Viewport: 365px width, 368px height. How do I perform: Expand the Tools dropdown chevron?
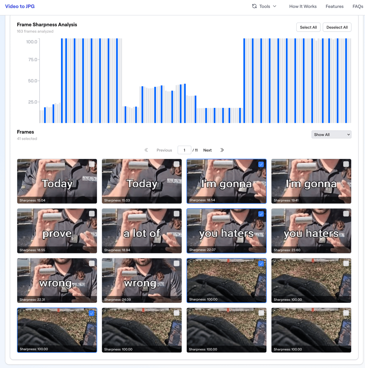(275, 6)
